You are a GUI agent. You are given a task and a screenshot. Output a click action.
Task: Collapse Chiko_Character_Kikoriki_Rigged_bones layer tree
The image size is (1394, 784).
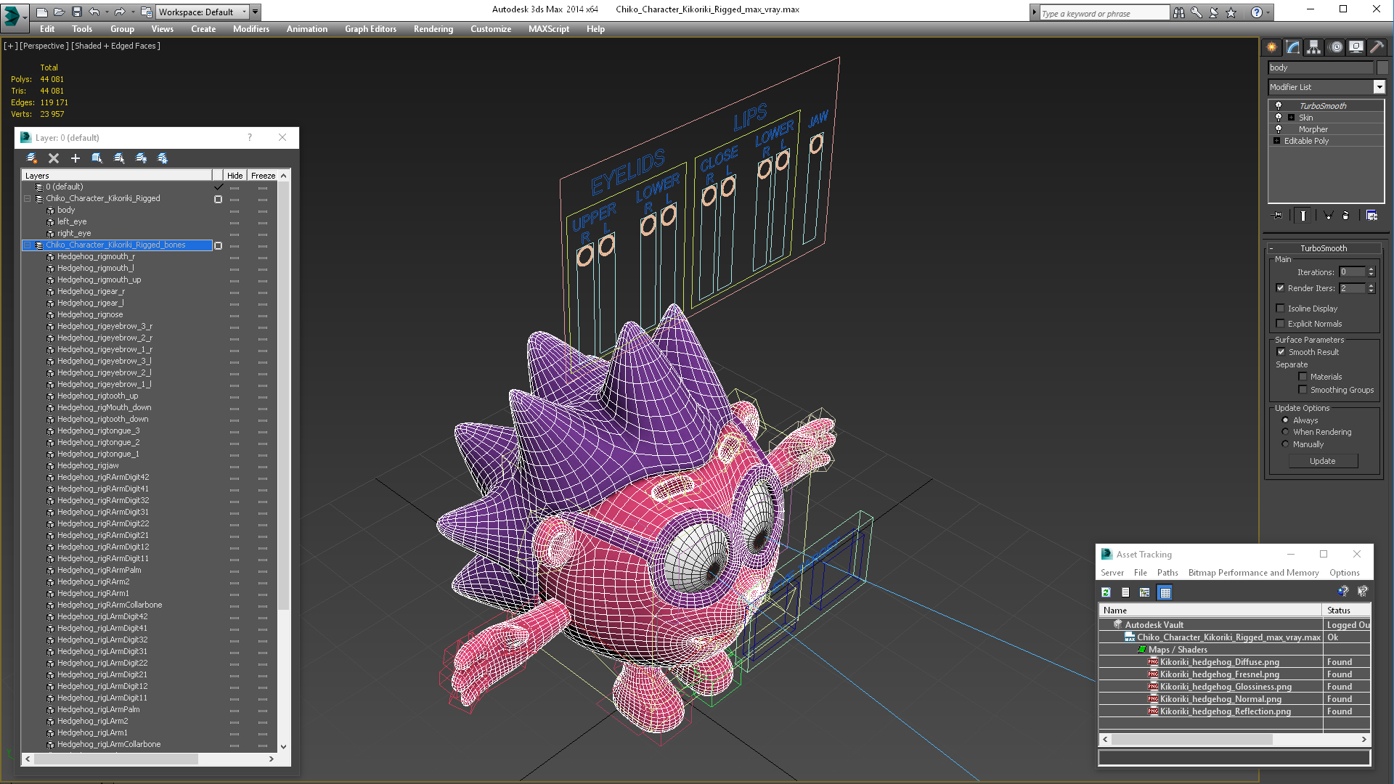28,245
